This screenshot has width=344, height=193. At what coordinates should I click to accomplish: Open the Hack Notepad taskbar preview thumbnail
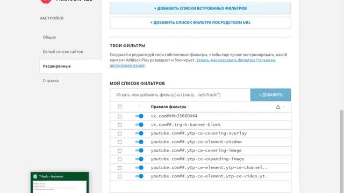[x=60, y=182]
